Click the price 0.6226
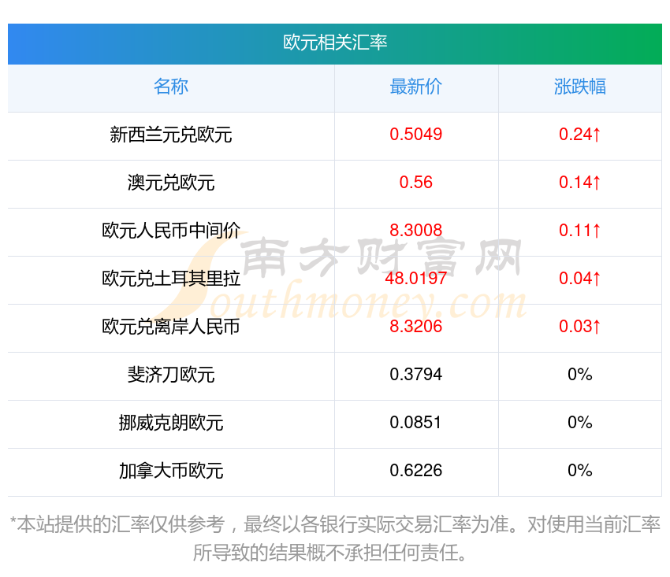Screen dimensions: 670x577 click(x=415, y=471)
